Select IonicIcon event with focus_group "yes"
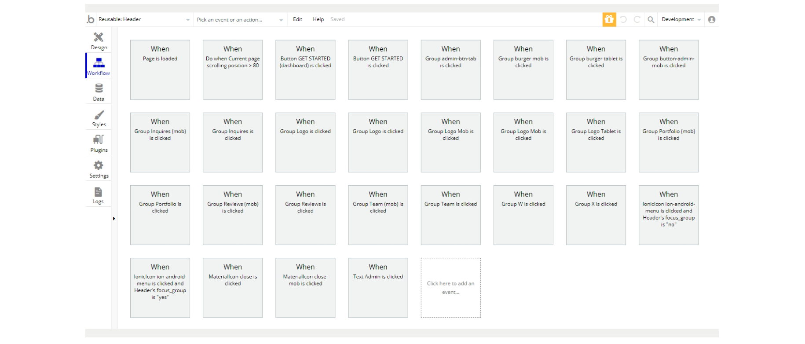Image resolution: width=805 pixels, height=344 pixels. [x=160, y=288]
